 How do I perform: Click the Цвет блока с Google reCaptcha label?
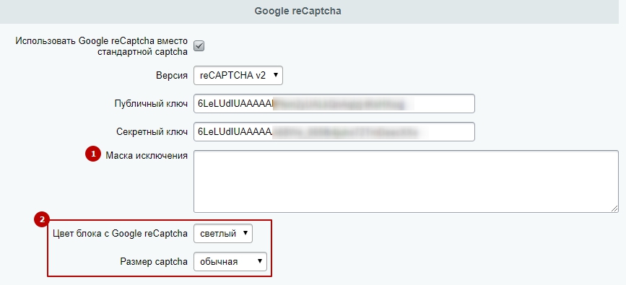click(x=120, y=234)
